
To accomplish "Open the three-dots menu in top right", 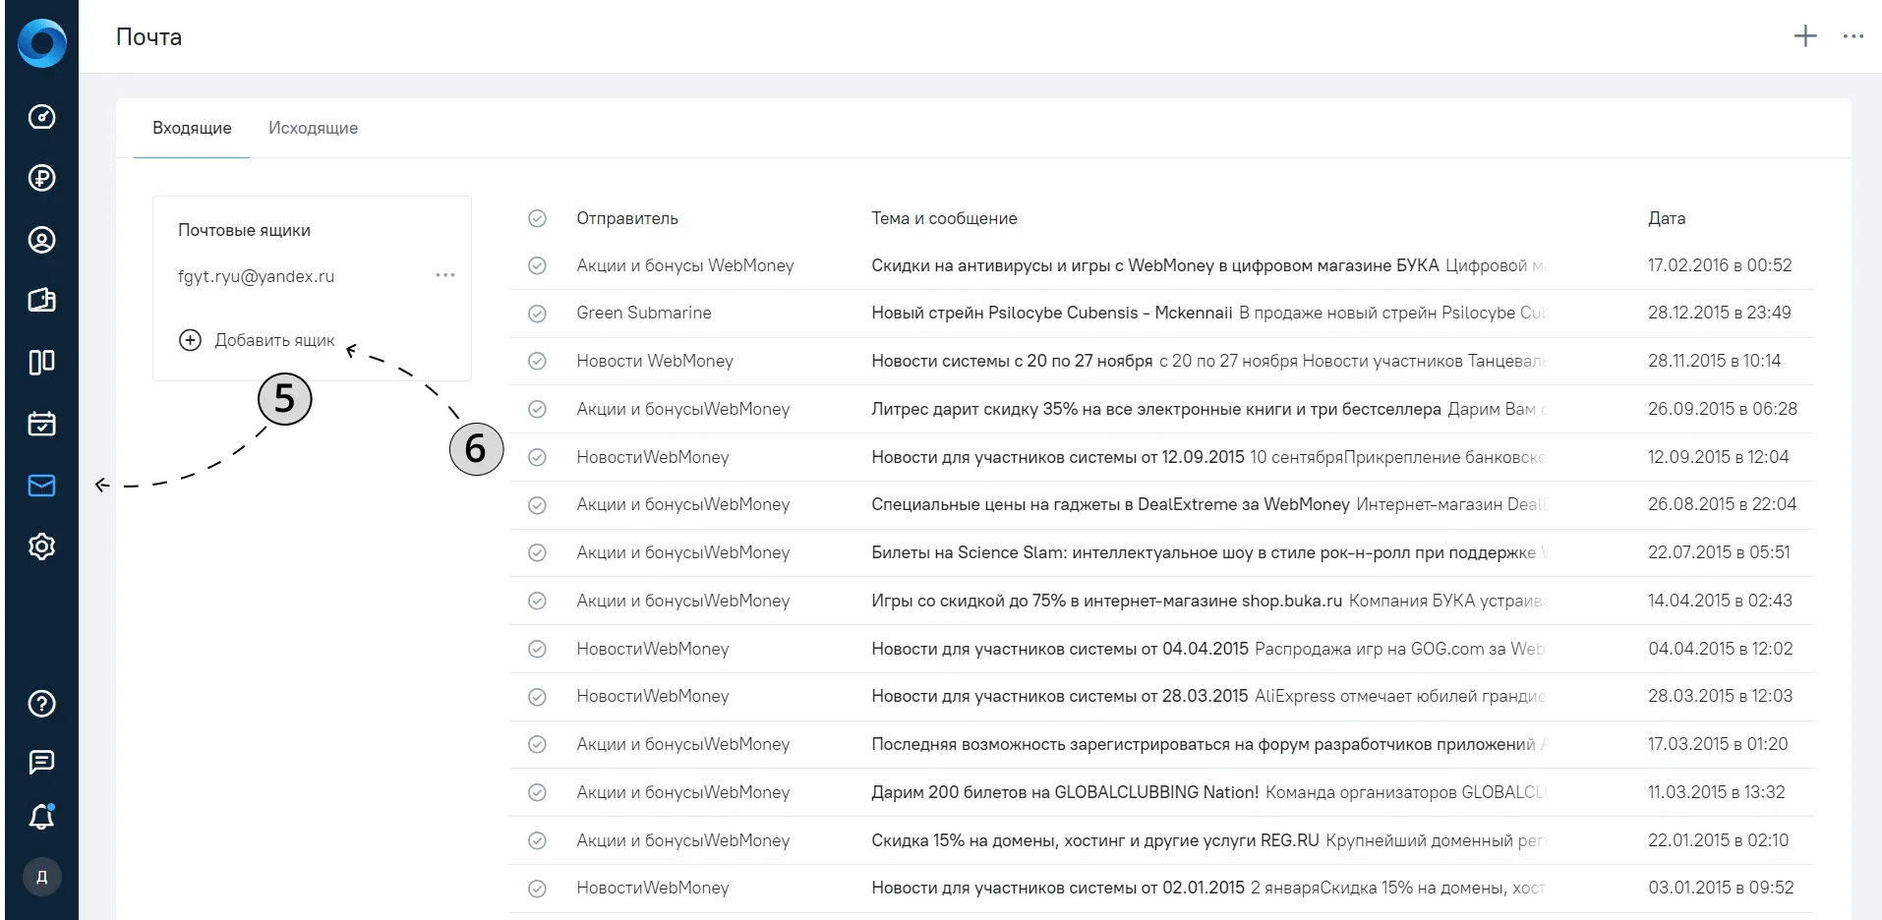I will pos(1853,36).
